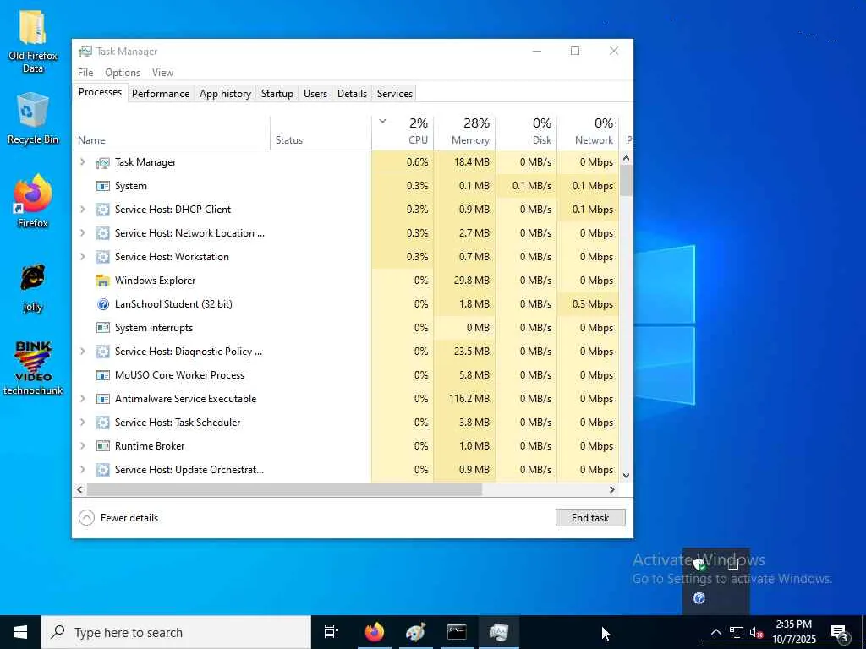866x649 pixels.
Task: Switch to the Services tab
Action: [395, 94]
